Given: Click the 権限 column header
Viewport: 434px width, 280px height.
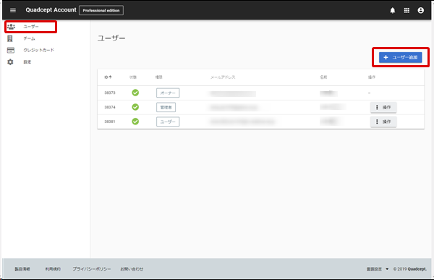Looking at the screenshot, I should (x=159, y=77).
